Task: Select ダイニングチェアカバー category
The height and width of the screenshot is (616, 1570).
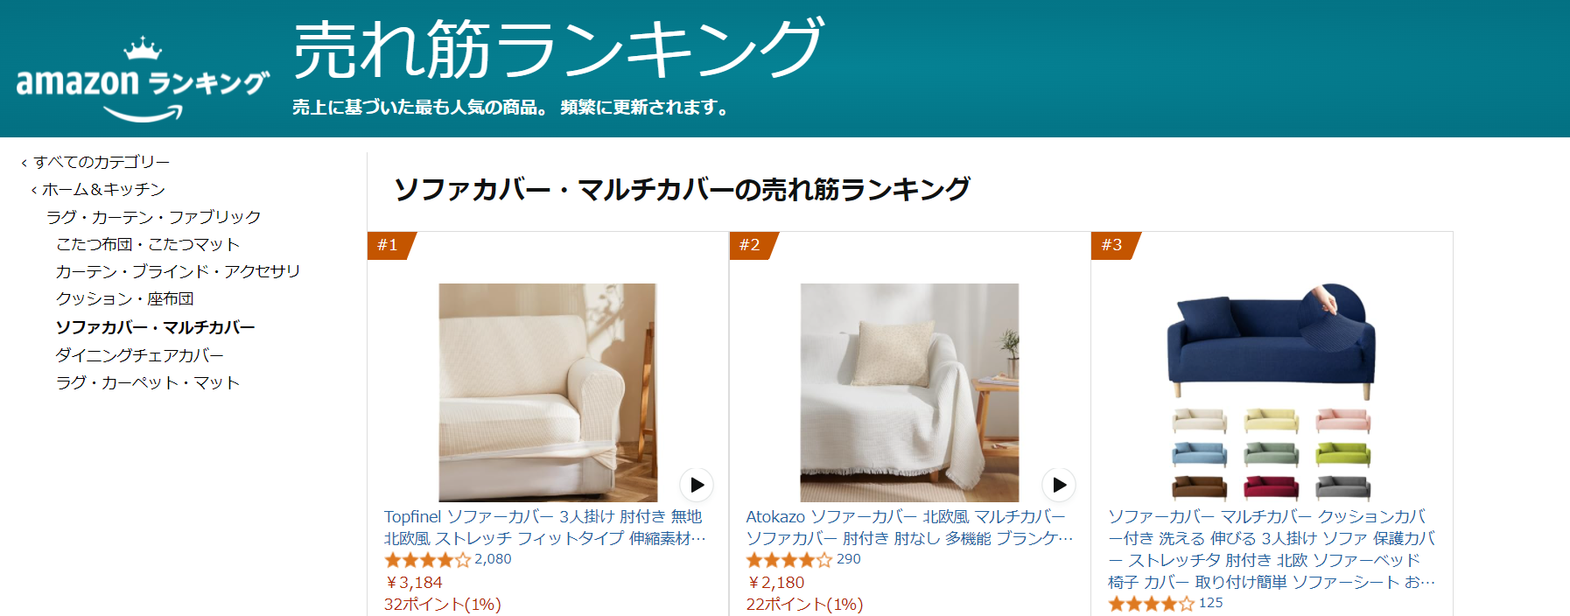Action: click(x=139, y=355)
